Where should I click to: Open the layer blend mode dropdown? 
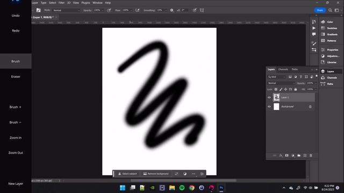coord(281,83)
